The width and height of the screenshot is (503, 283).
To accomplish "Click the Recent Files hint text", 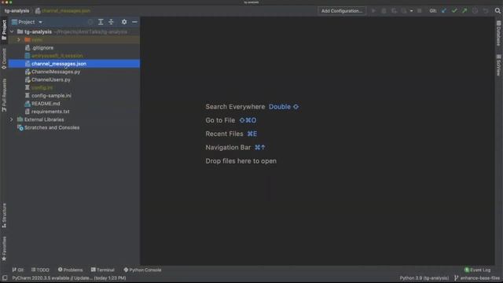I will point(224,134).
